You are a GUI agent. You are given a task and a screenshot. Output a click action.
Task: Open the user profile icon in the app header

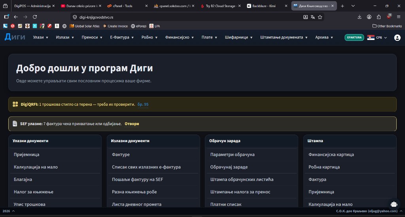pyautogui.click(x=397, y=38)
